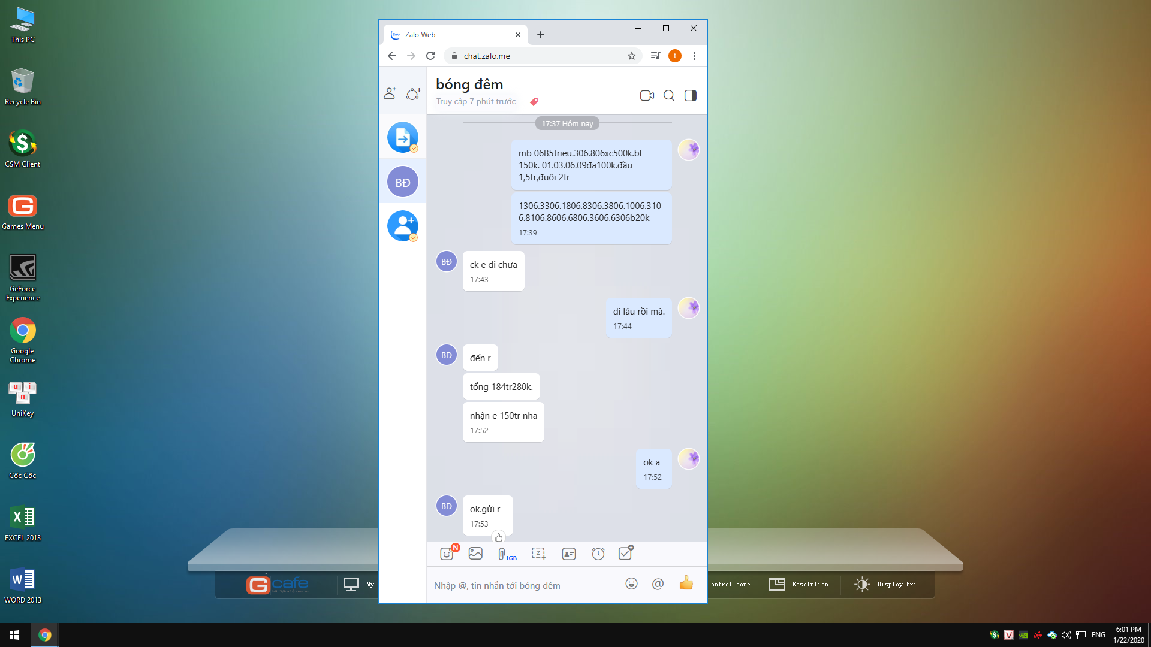The image size is (1151, 647).
Task: Click the add friend icon
Action: point(390,93)
